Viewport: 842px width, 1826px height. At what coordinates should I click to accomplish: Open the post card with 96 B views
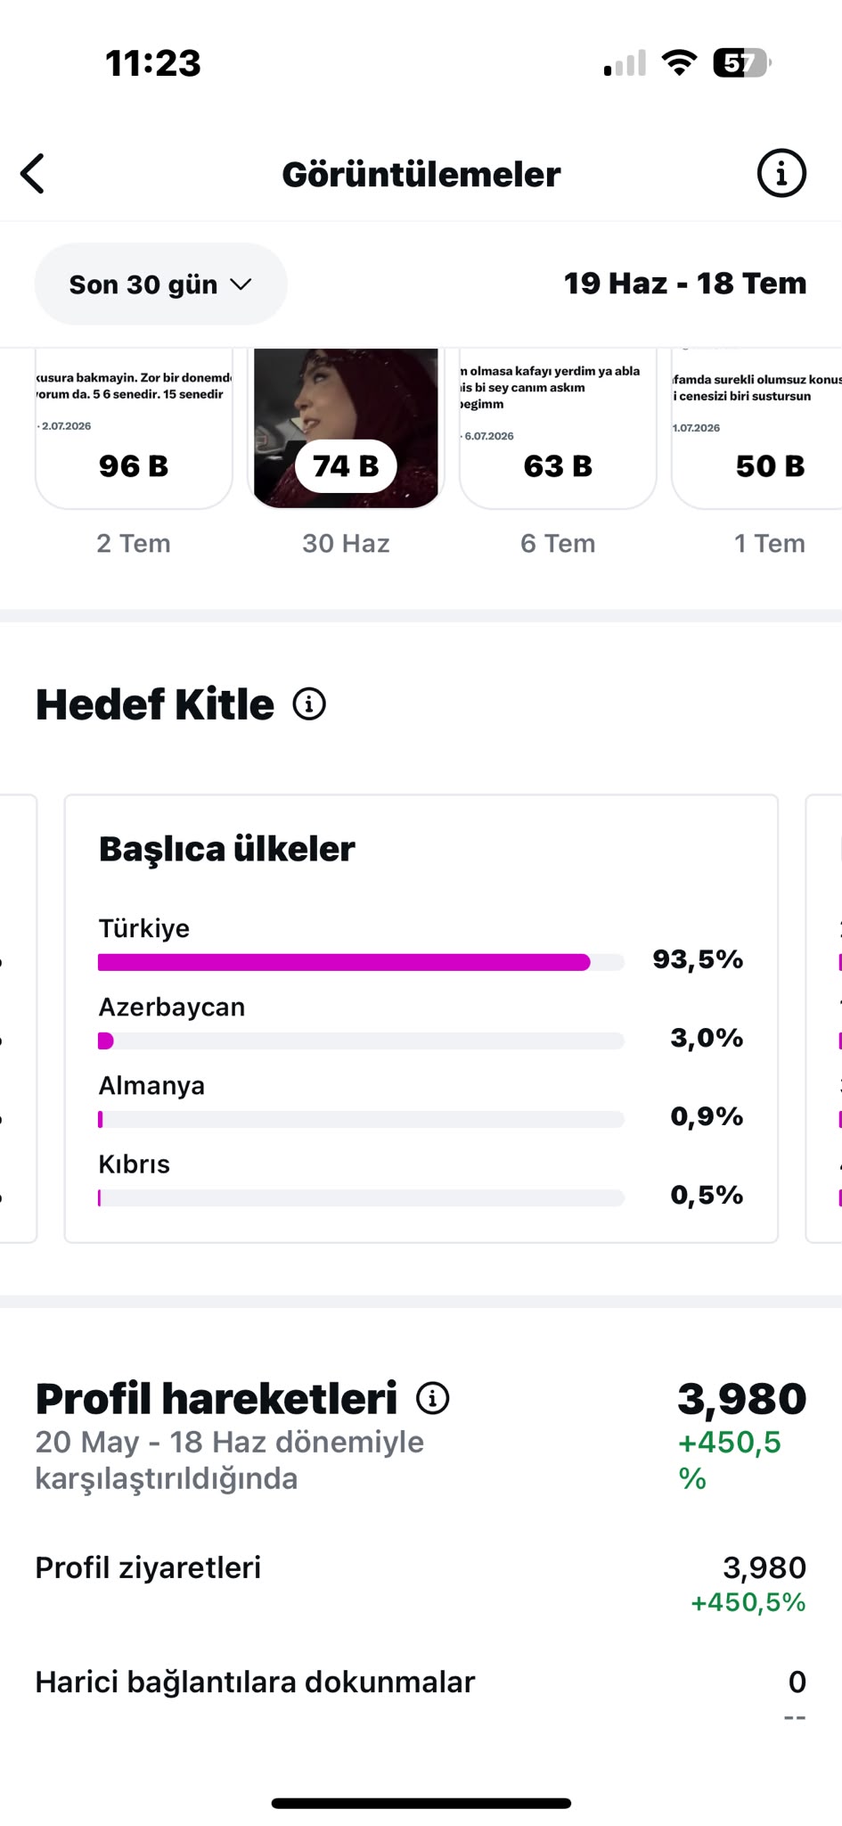click(x=134, y=429)
